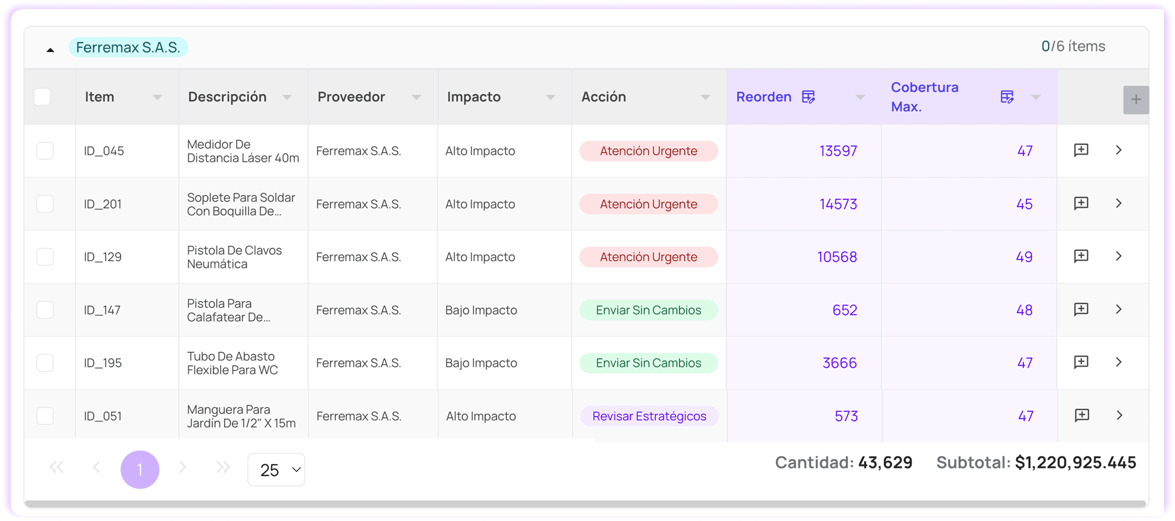Viewport: 1175px width, 521px height.
Task: Click the edit-column icon next to Reorden
Action: 808,97
